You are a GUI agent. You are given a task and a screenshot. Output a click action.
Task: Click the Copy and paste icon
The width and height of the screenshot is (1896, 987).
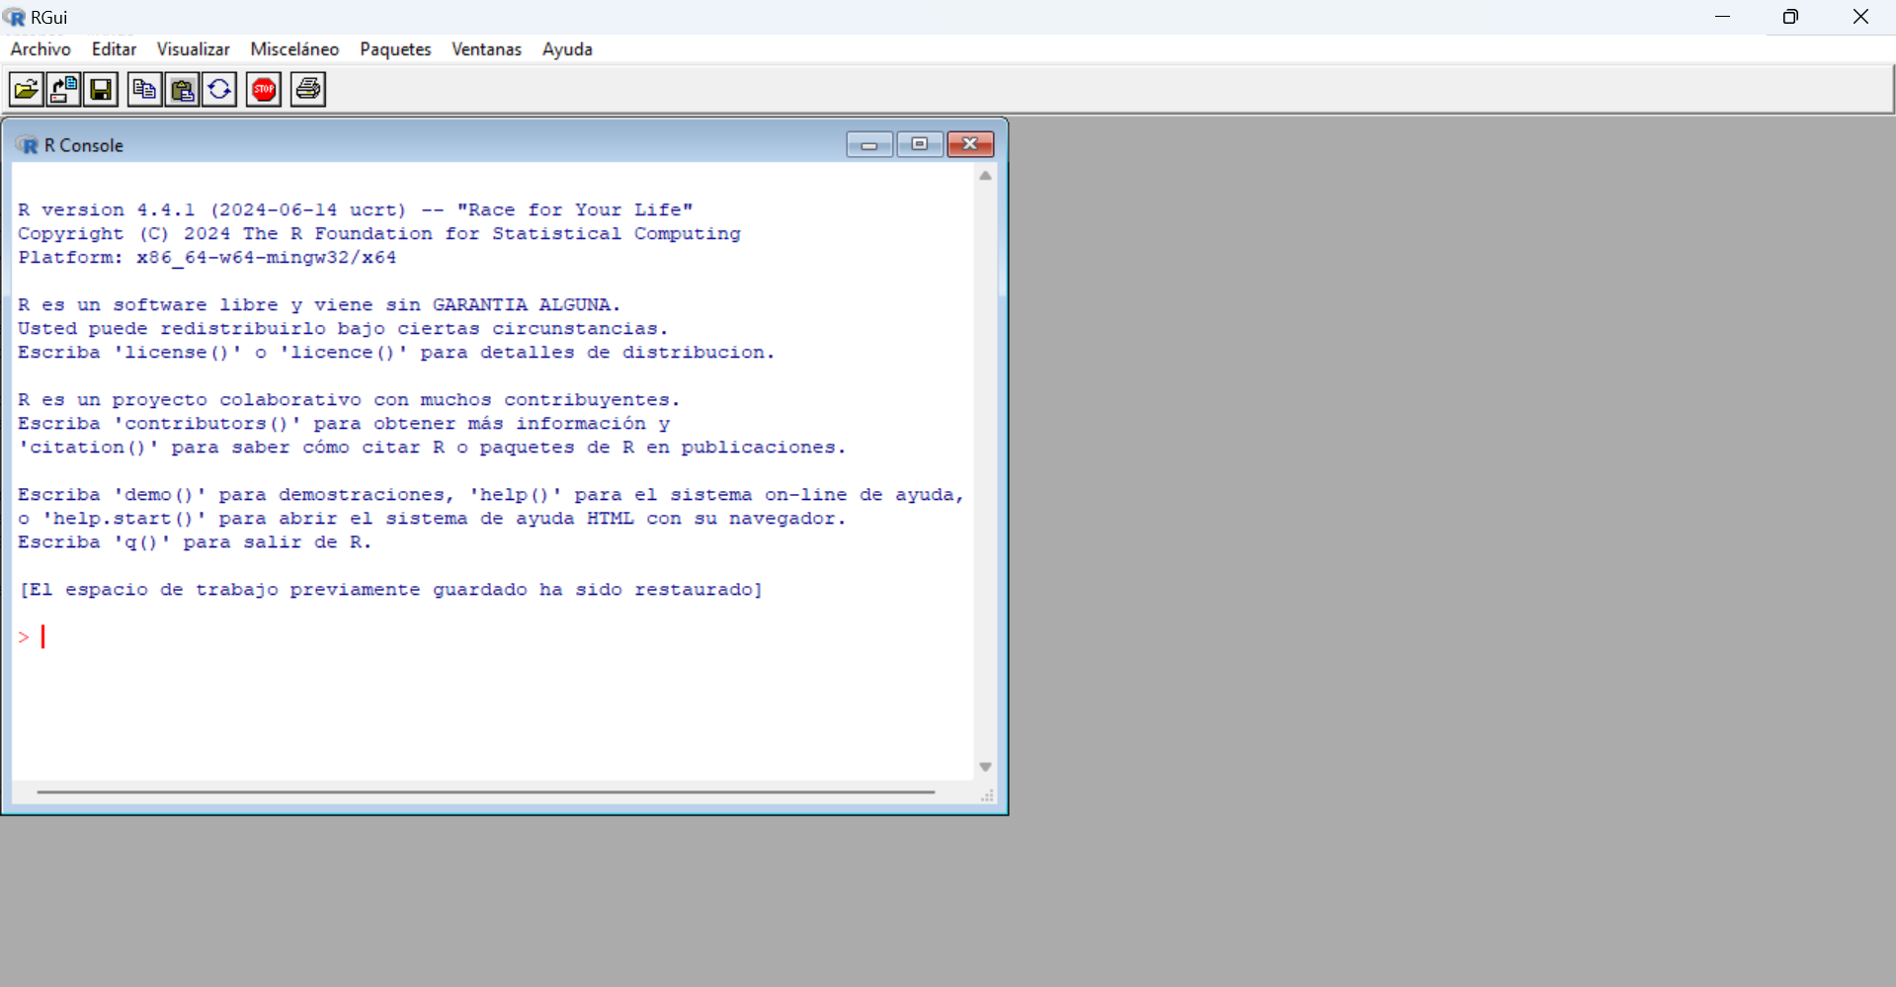click(x=219, y=90)
